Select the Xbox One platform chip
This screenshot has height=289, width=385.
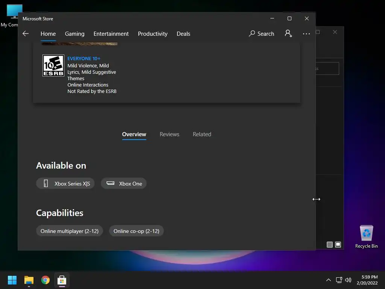pos(124,184)
